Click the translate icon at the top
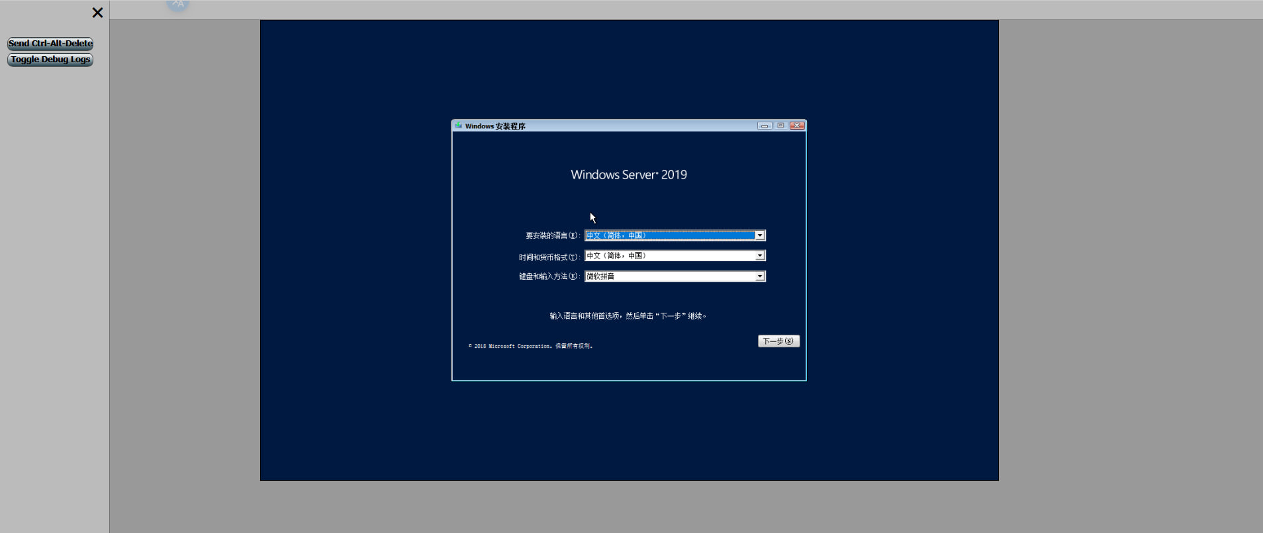 pos(177,4)
